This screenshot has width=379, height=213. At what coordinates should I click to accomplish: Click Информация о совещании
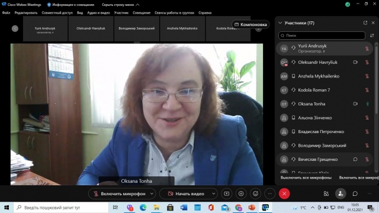coord(70,5)
